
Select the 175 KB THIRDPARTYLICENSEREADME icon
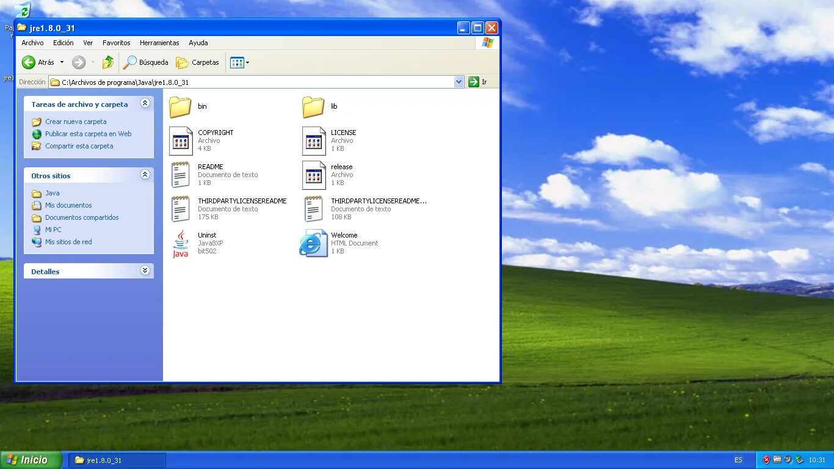(x=180, y=209)
